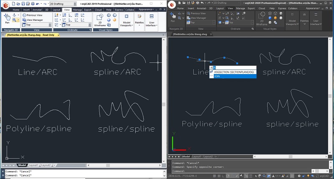Click Previous View in the 2019 View panel
This screenshot has width=334, height=179.
33,15
